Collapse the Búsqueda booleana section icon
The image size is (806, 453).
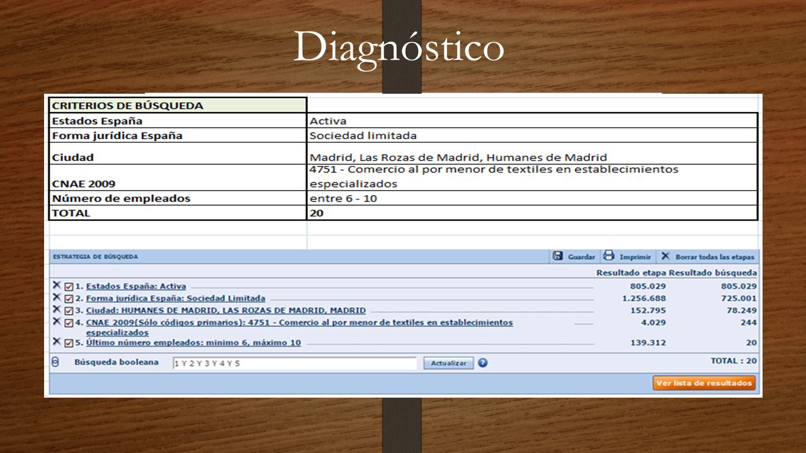(x=55, y=362)
